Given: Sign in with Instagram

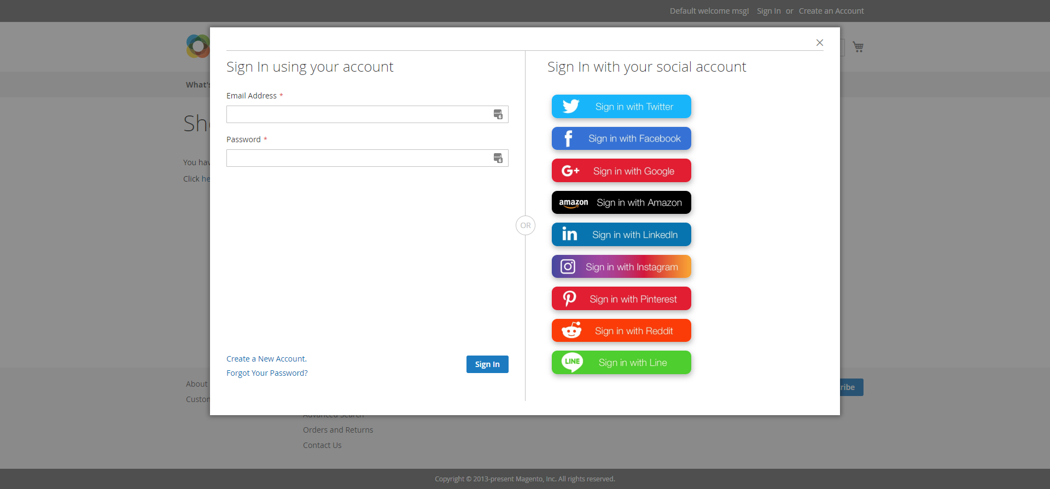Looking at the screenshot, I should (621, 266).
